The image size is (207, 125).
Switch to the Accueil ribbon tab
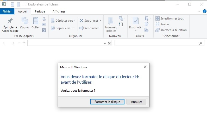point(23,11)
